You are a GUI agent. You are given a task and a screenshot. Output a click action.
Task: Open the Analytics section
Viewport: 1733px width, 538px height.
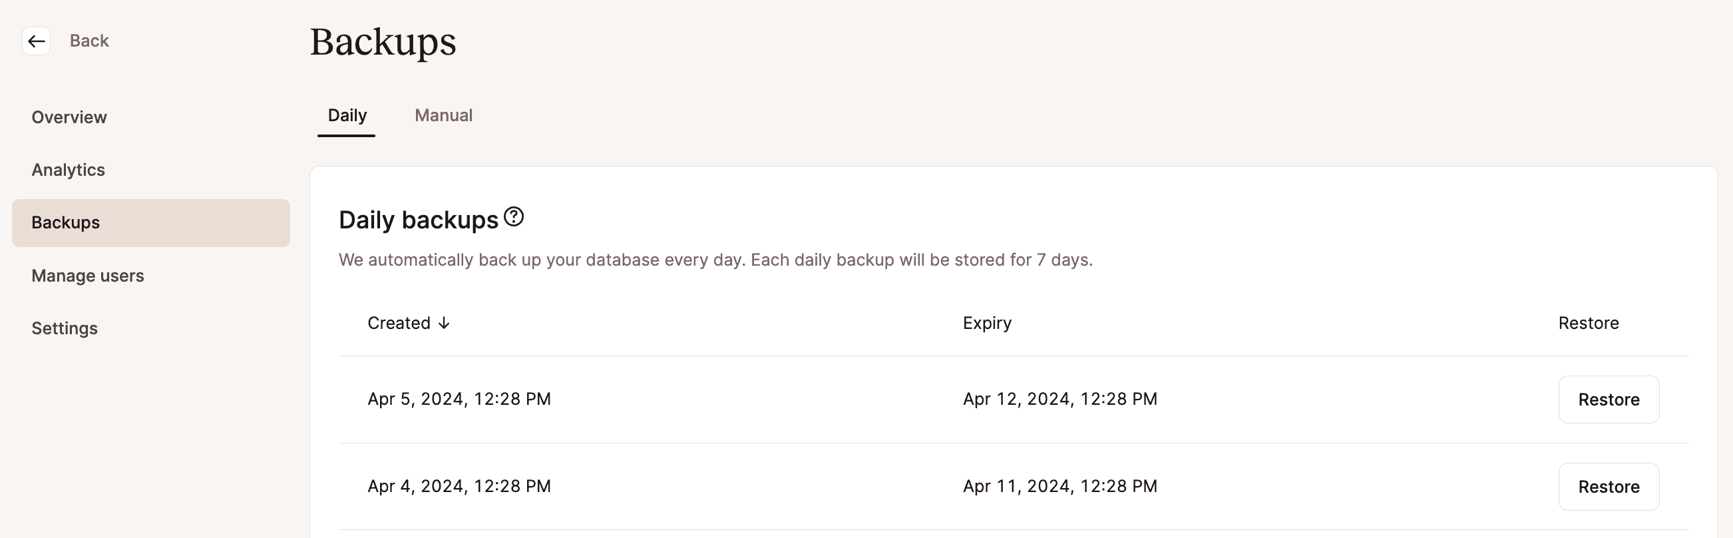pos(67,170)
